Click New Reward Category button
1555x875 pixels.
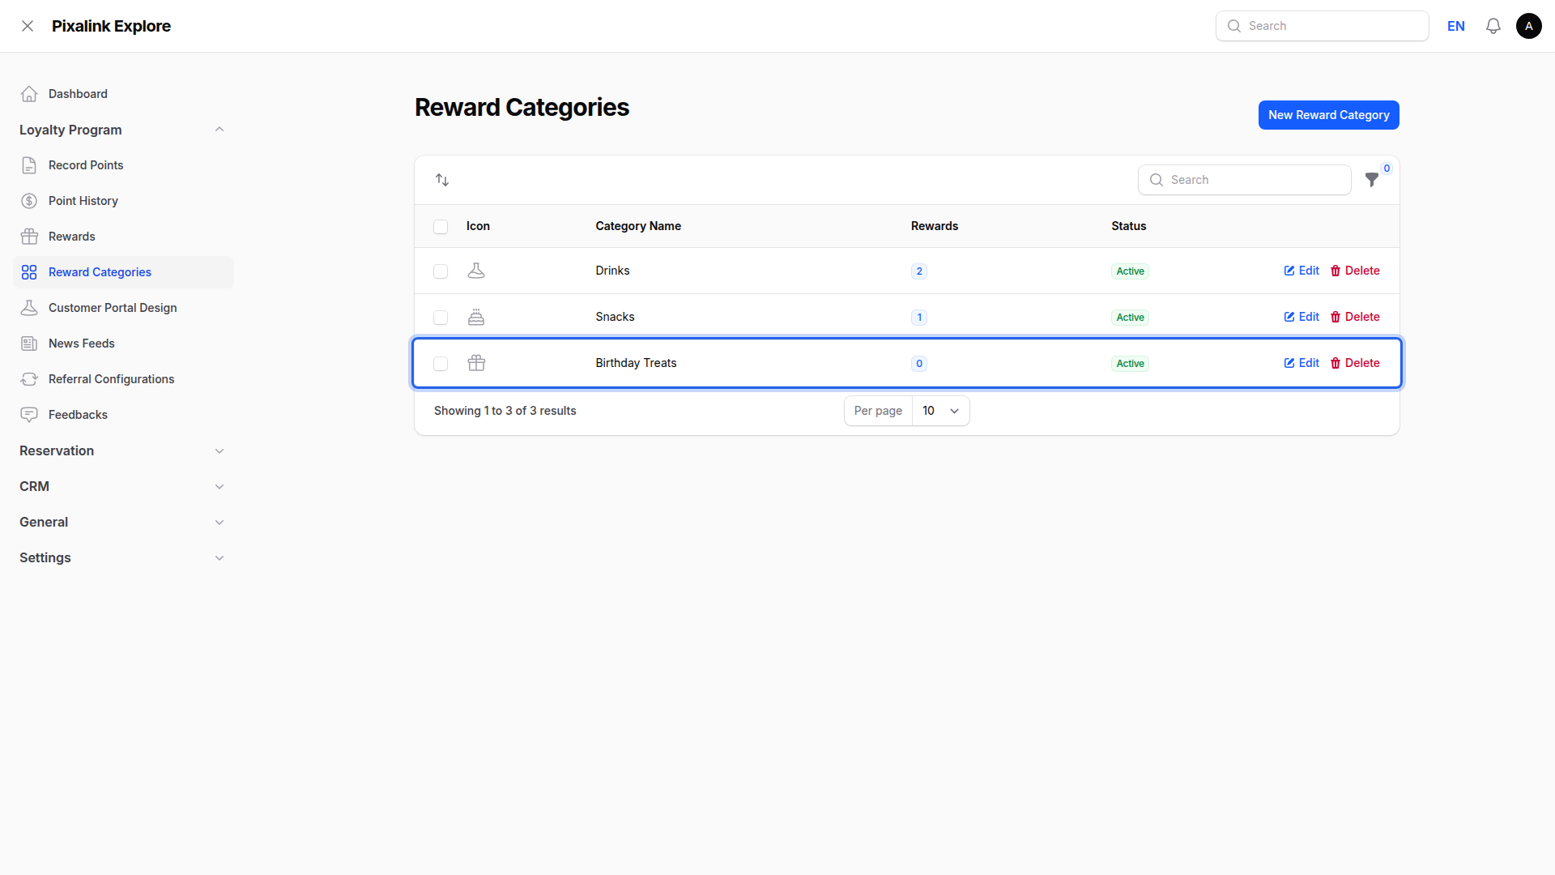[x=1328, y=115]
